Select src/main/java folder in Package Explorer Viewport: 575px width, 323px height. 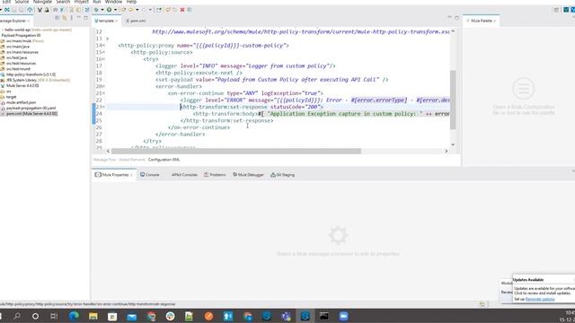coord(15,47)
